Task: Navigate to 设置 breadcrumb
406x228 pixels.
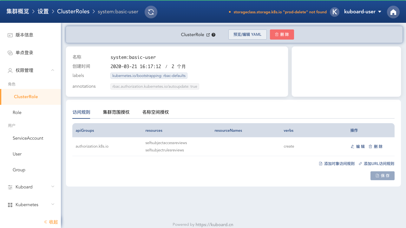Action: 43,11
